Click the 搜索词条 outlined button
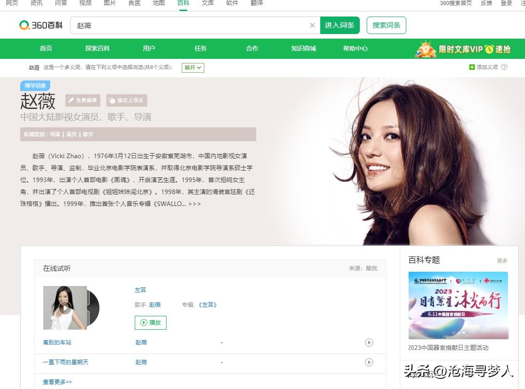The width and height of the screenshot is (525, 389). coord(386,25)
